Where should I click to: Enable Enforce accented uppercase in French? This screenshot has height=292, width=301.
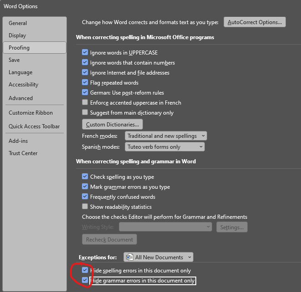85,102
